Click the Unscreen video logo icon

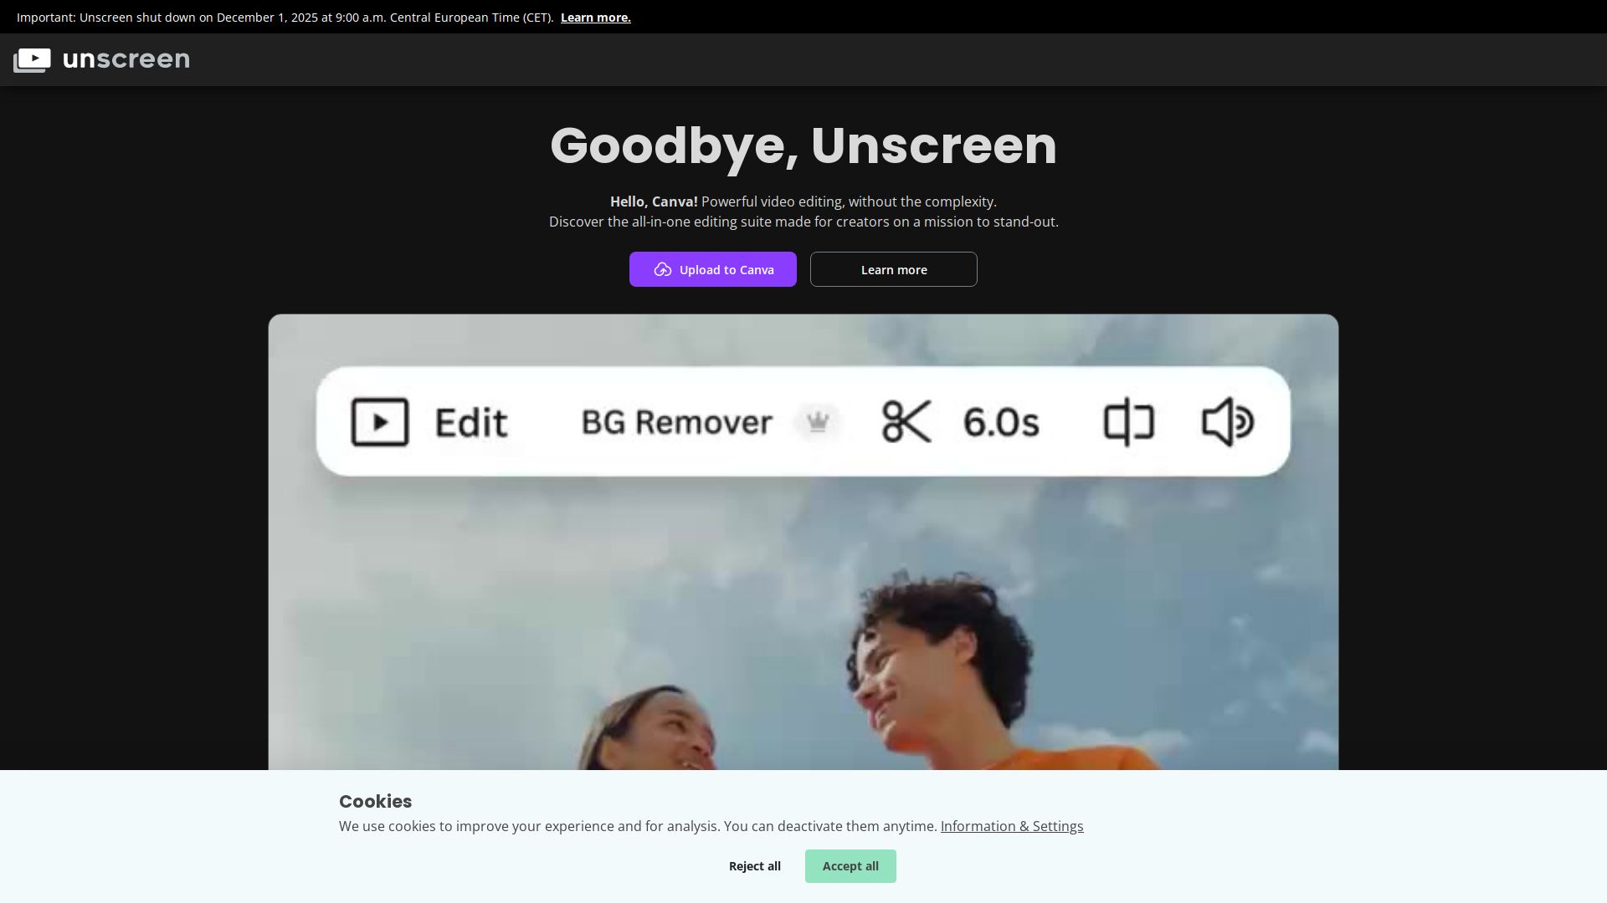point(32,59)
